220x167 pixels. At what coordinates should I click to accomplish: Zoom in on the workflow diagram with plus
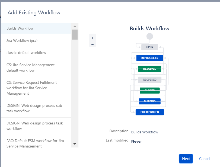pyautogui.click(x=93, y=38)
